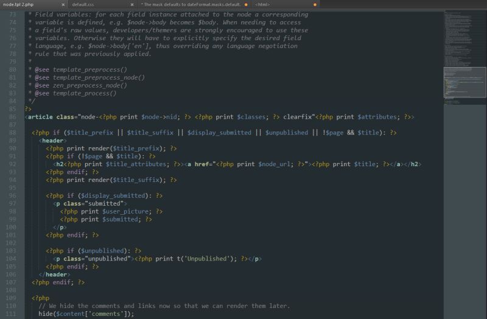Close the default.css tab
487x319 pixels.
[132, 5]
